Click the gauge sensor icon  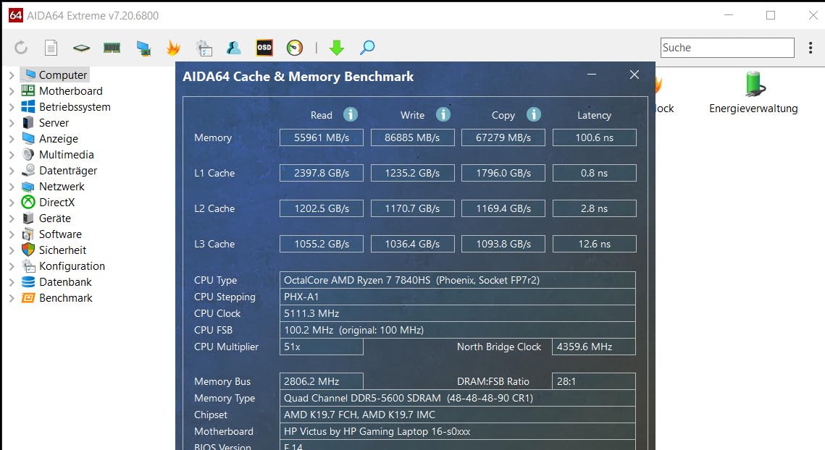click(295, 48)
